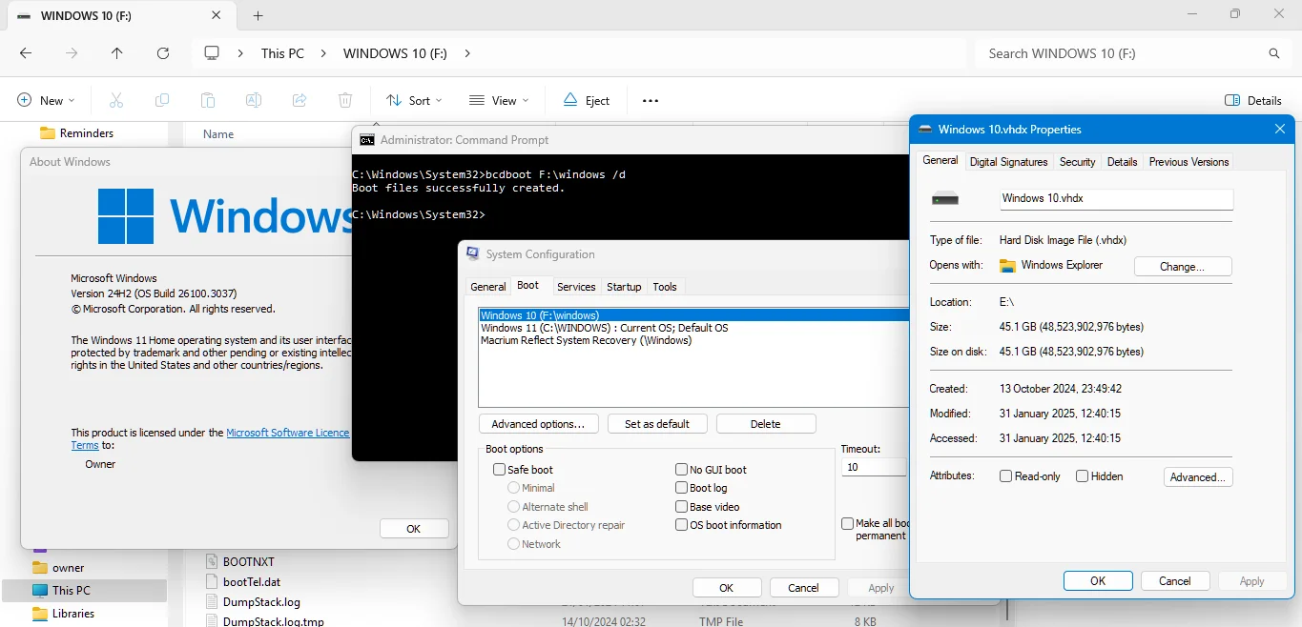
Task: Open Microsoft Software Licence Terms link
Action: [288, 433]
